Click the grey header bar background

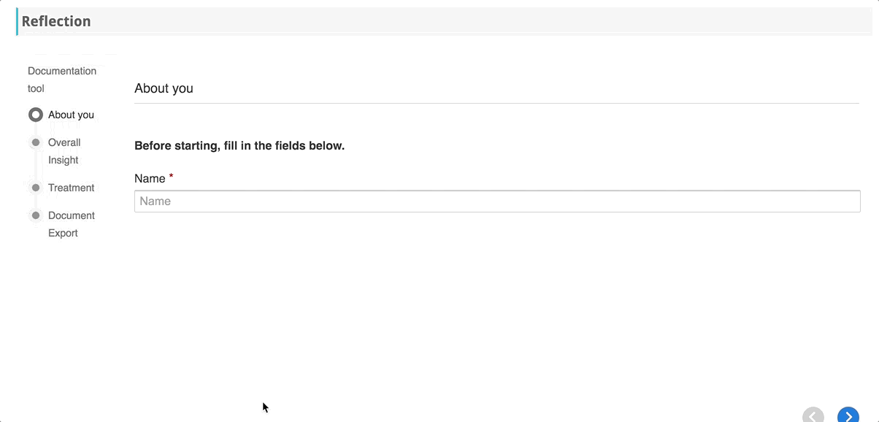pyautogui.click(x=482, y=21)
